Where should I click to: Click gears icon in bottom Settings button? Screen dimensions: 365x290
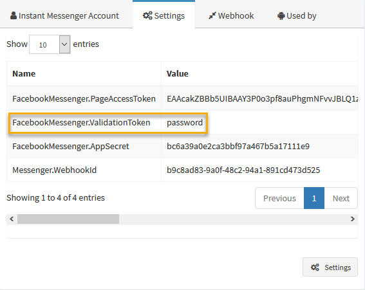click(315, 267)
